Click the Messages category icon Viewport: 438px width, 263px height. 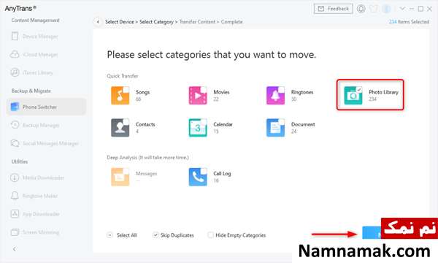point(120,177)
